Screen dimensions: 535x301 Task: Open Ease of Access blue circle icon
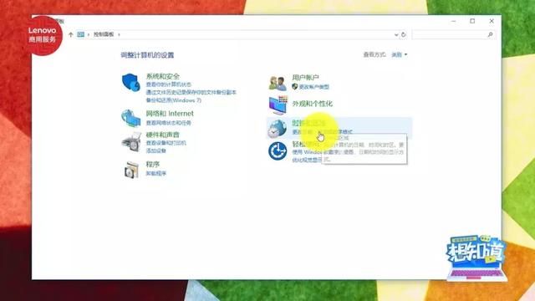coord(278,150)
